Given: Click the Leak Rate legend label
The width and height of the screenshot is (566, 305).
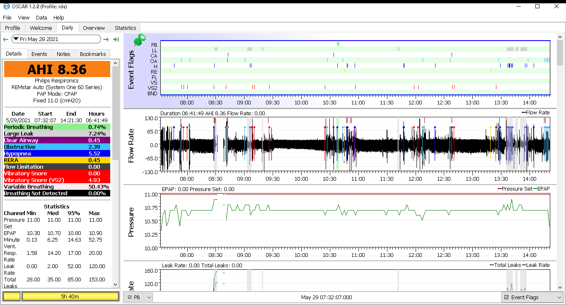Looking at the screenshot, I should (538, 265).
